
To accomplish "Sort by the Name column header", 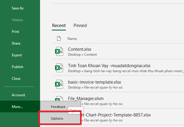I will [72, 39].
